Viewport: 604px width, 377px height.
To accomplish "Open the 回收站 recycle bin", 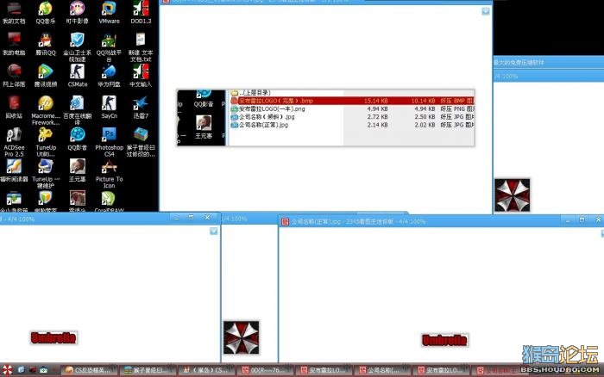I will click(14, 108).
